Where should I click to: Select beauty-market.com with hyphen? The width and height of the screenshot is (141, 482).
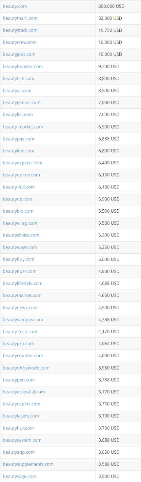(x=23, y=127)
